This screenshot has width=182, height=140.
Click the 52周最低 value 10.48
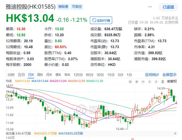[28, 47]
